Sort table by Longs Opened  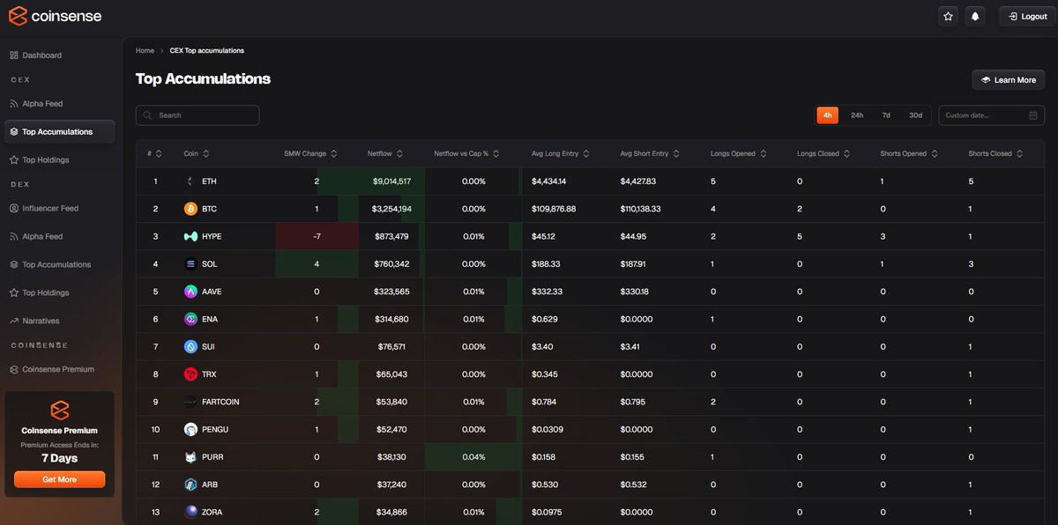click(x=739, y=153)
